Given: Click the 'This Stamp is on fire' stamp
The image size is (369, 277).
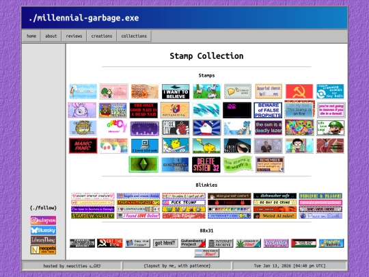Looking at the screenshot, I should tap(299, 109).
